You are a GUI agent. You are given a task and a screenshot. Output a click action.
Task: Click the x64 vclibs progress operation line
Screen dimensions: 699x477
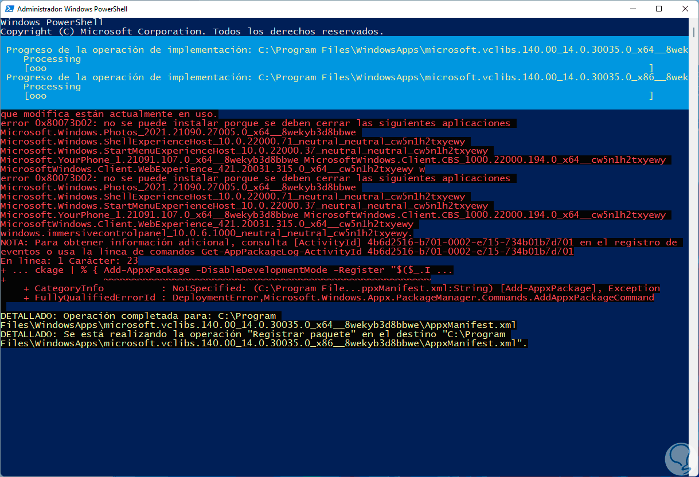pos(347,50)
